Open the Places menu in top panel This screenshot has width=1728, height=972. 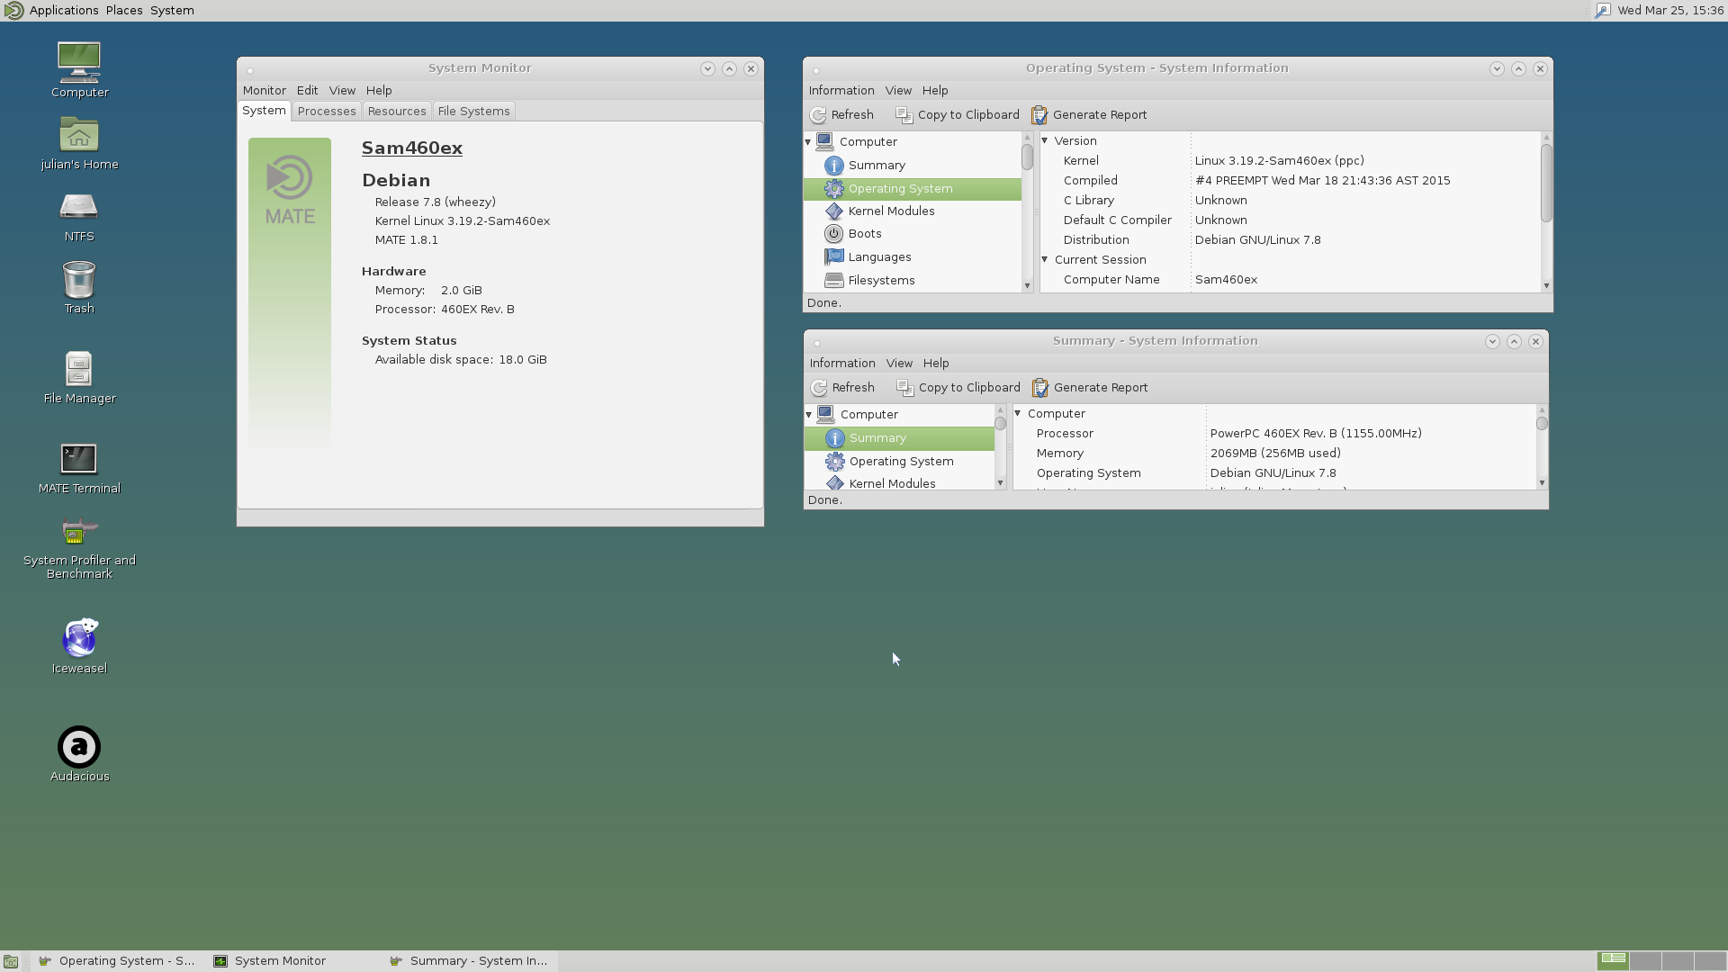pyautogui.click(x=124, y=11)
